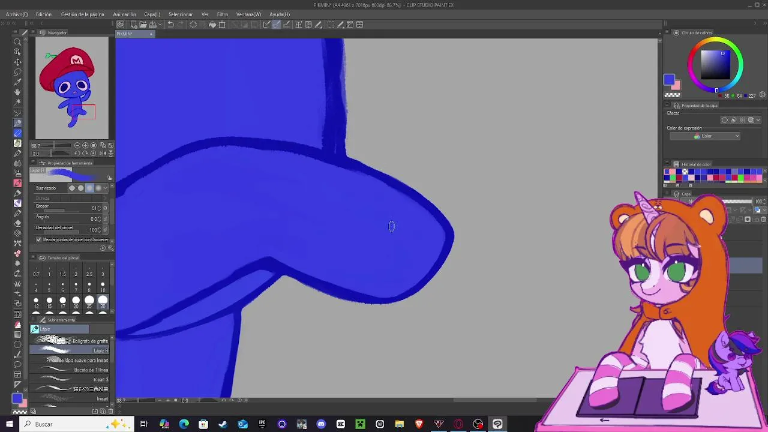The width and height of the screenshot is (768, 432).
Task: Open the Gestión de la página menu
Action: click(82, 14)
